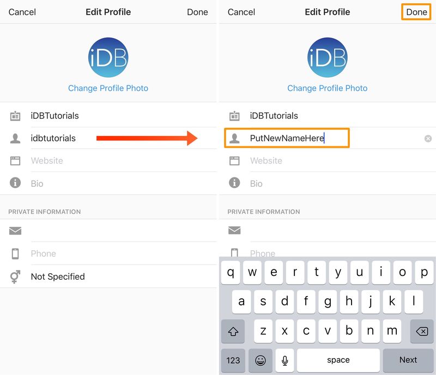Viewport: 436px width, 375px height.
Task: Tap the info icon next to Bio in left screen
Action: click(x=15, y=183)
